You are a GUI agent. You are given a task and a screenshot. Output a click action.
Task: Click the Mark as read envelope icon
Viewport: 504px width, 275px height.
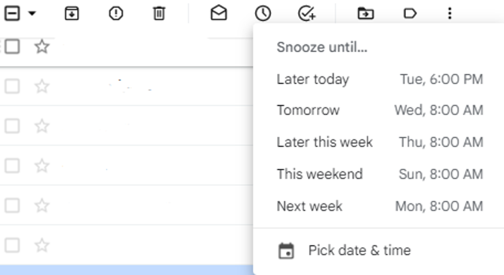[219, 13]
